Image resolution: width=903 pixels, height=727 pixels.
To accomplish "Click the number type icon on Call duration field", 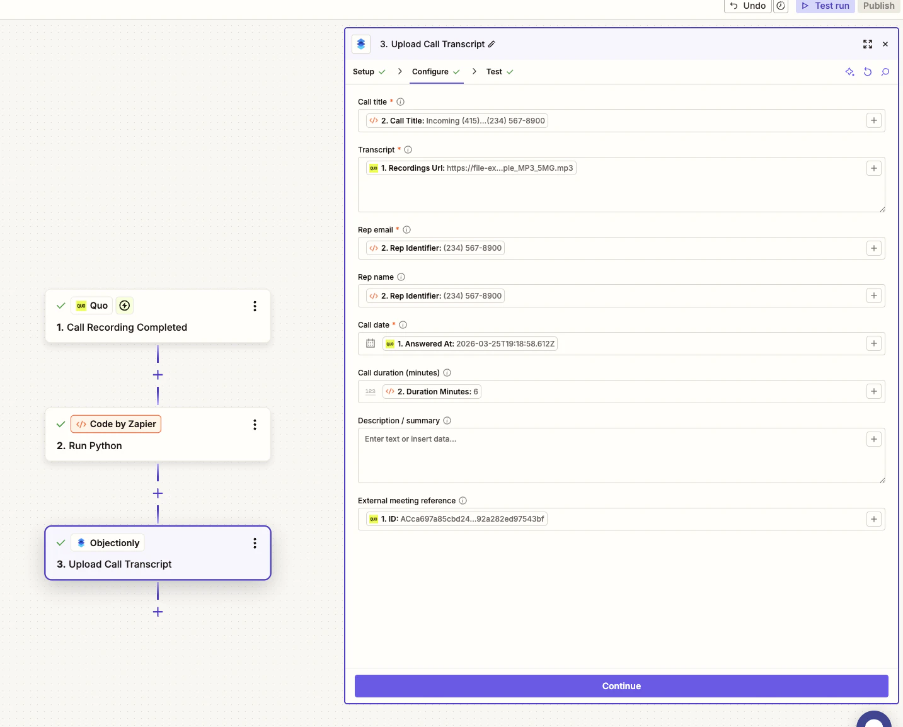I will 370,391.
